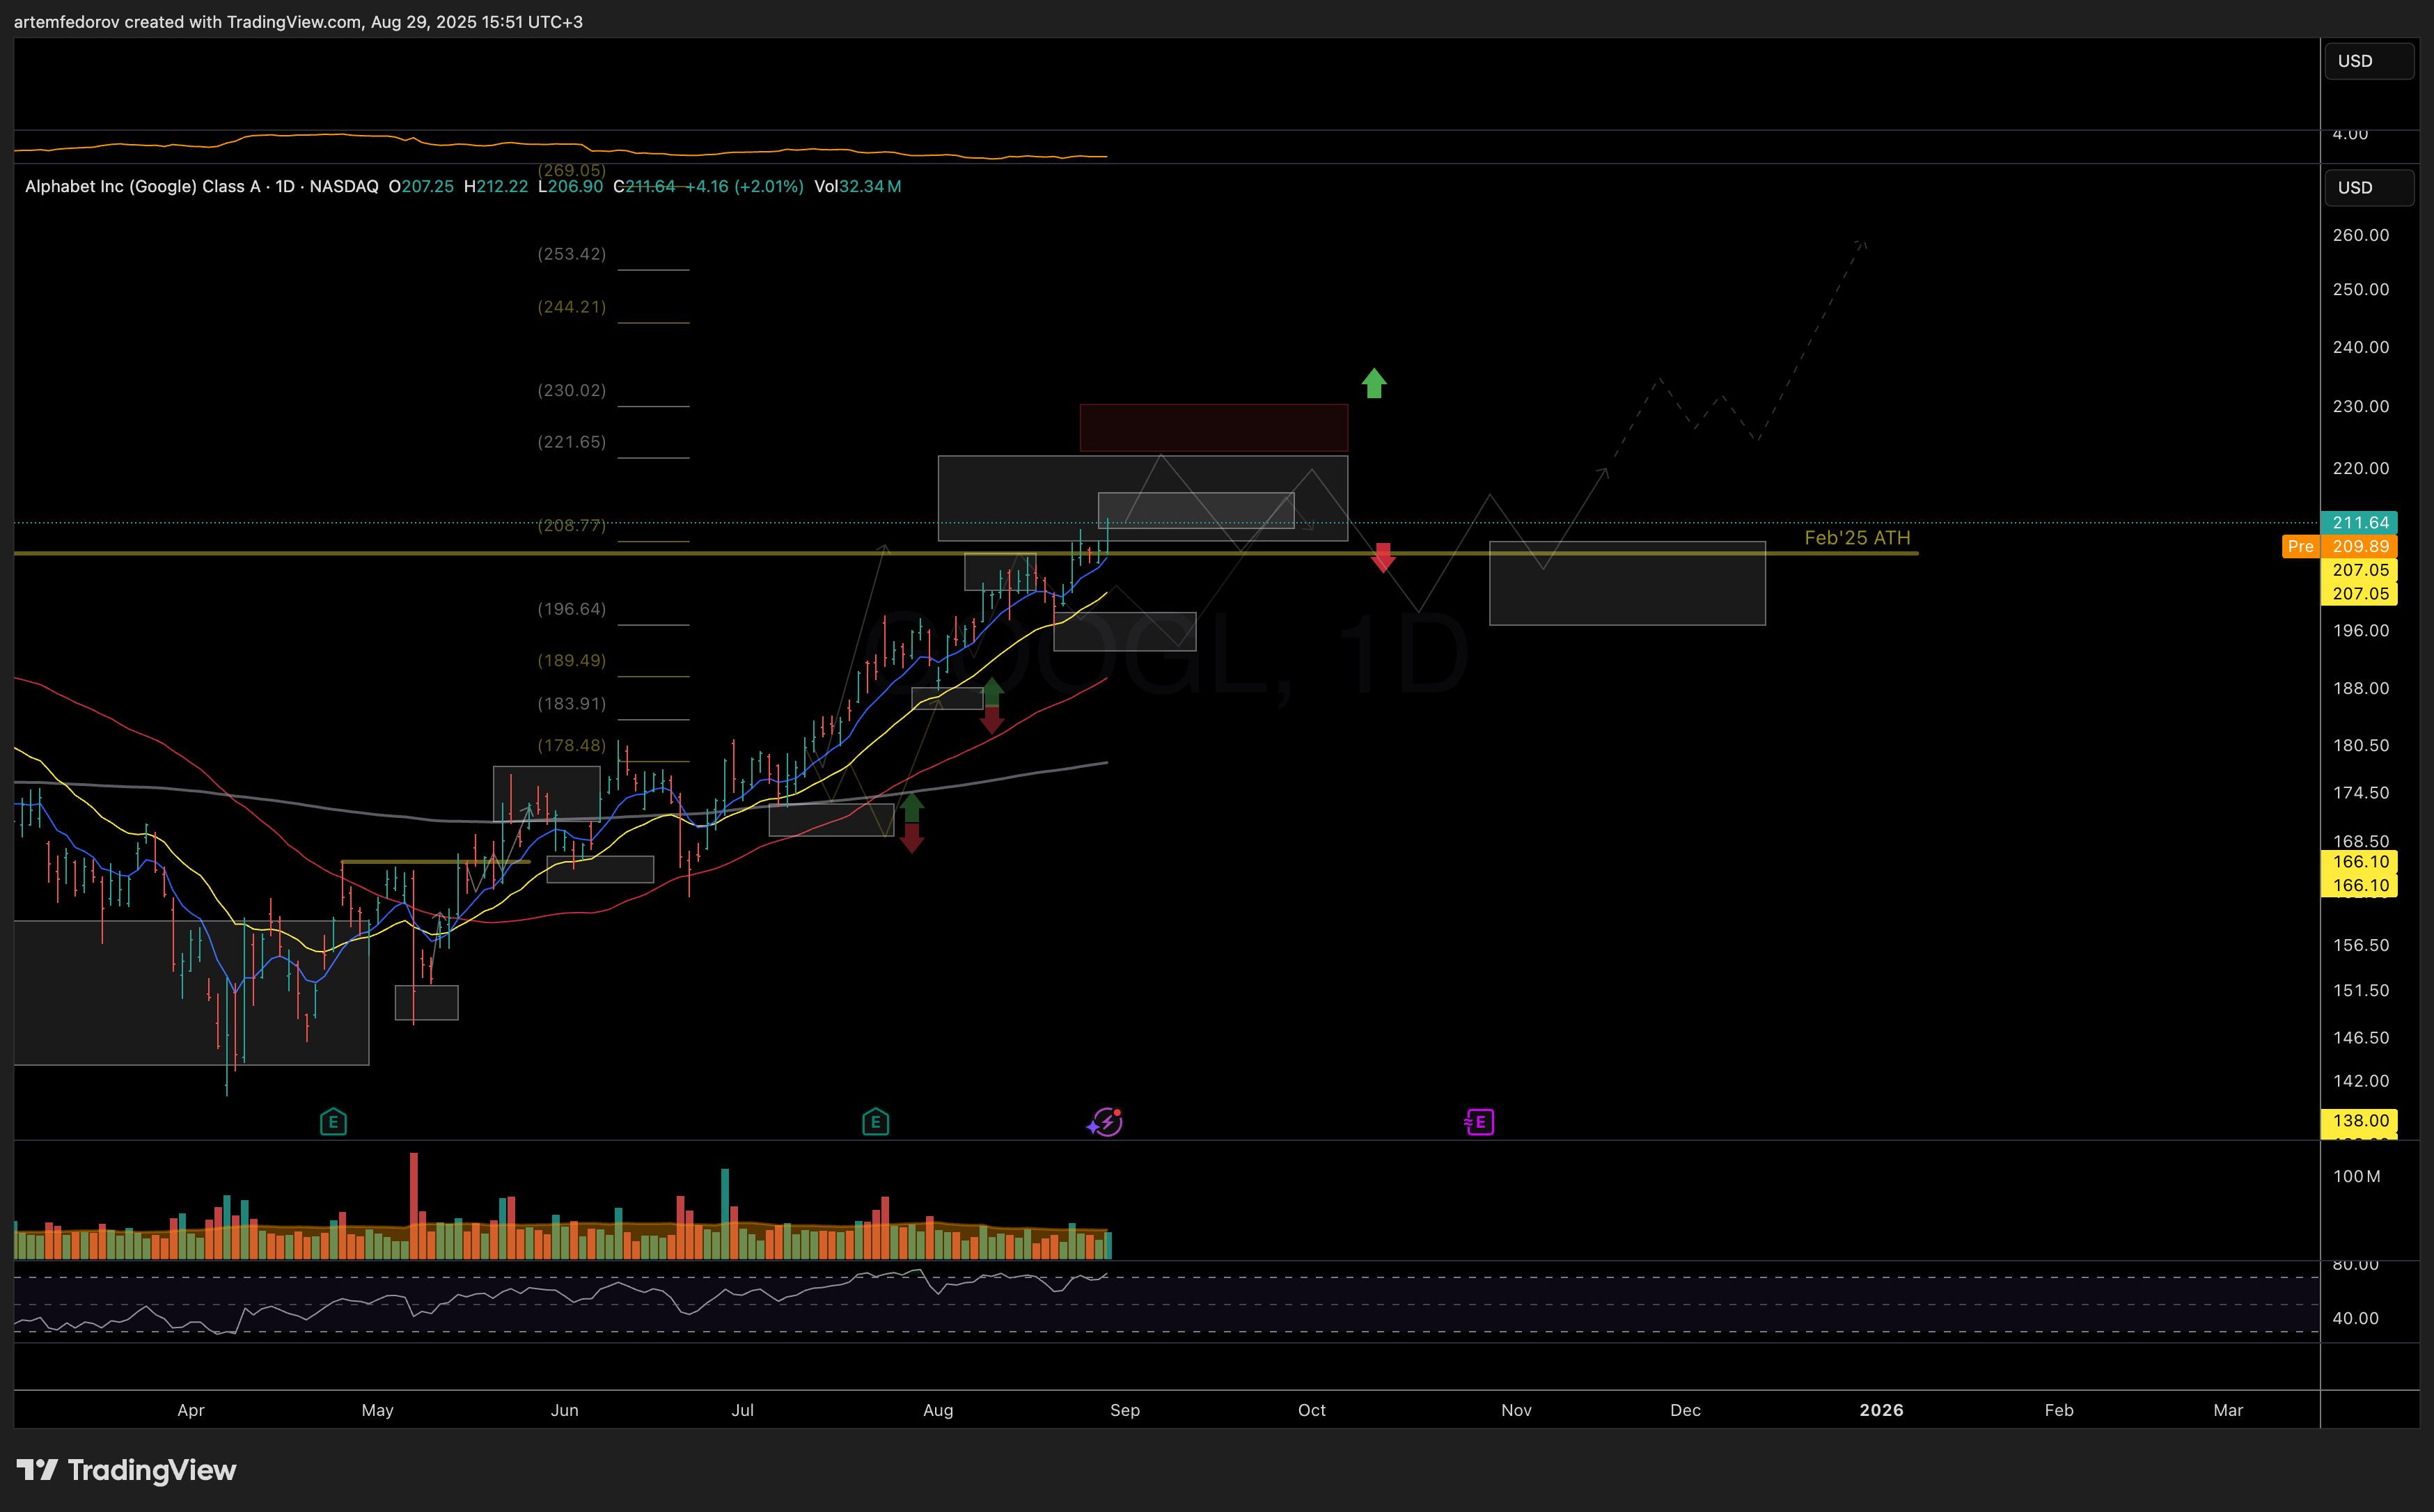Click the open value O207.25
Image resolution: width=2434 pixels, height=1512 pixels.
tap(421, 186)
